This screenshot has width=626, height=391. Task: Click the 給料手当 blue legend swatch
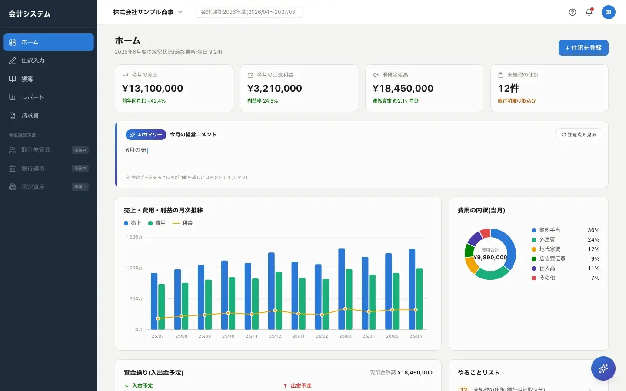pyautogui.click(x=534, y=230)
